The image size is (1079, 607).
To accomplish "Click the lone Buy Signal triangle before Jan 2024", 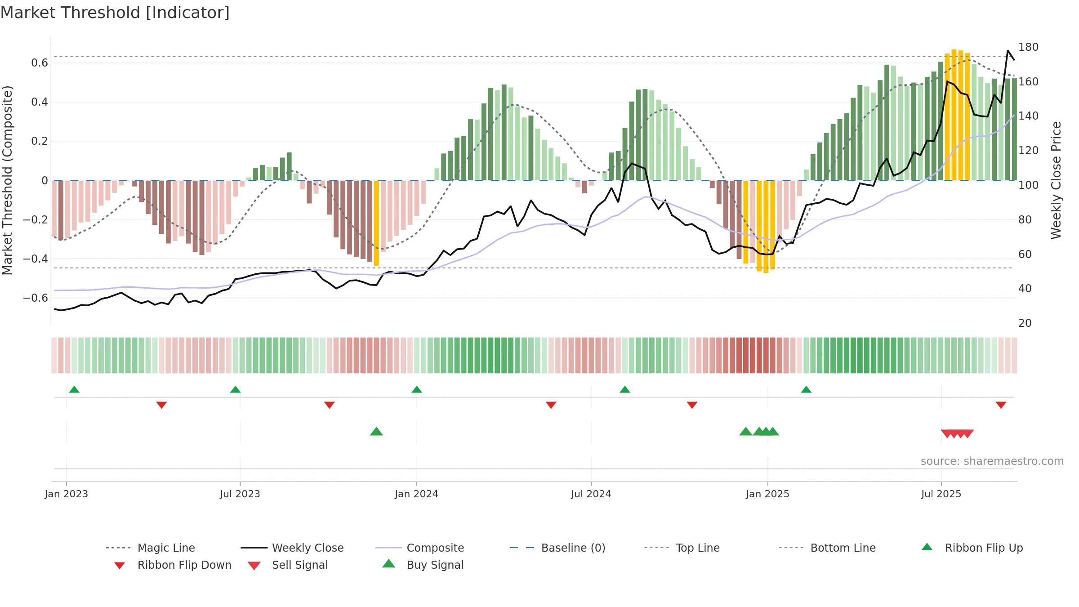I will [x=376, y=432].
